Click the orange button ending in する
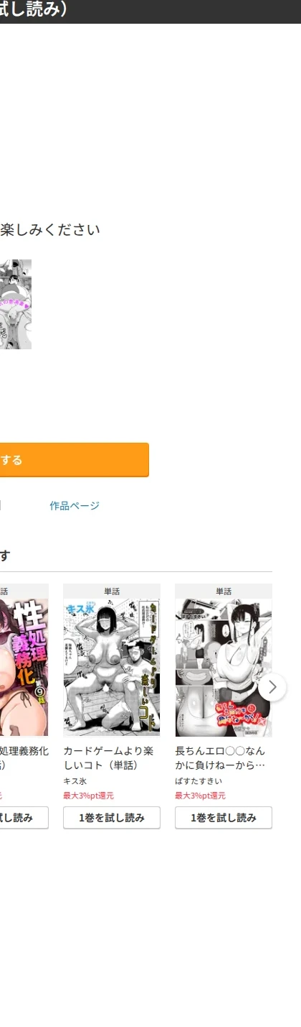301x1027 pixels. tap(75, 460)
